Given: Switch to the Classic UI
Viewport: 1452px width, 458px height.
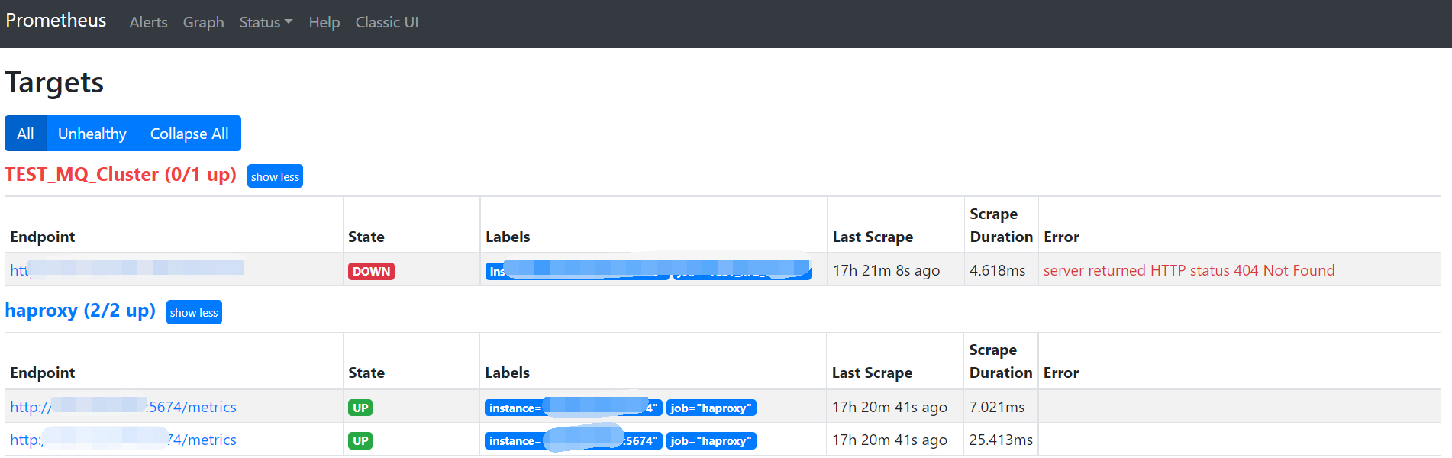Looking at the screenshot, I should point(386,22).
